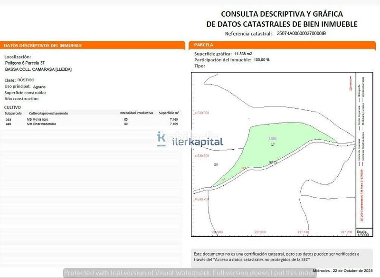Click the ilerkapital logo
The width and height of the screenshot is (380, 278).
[190, 141]
